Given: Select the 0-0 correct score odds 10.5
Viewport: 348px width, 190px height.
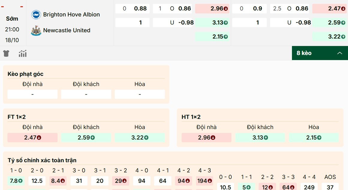Looking at the screenshot, I should (x=225, y=187).
